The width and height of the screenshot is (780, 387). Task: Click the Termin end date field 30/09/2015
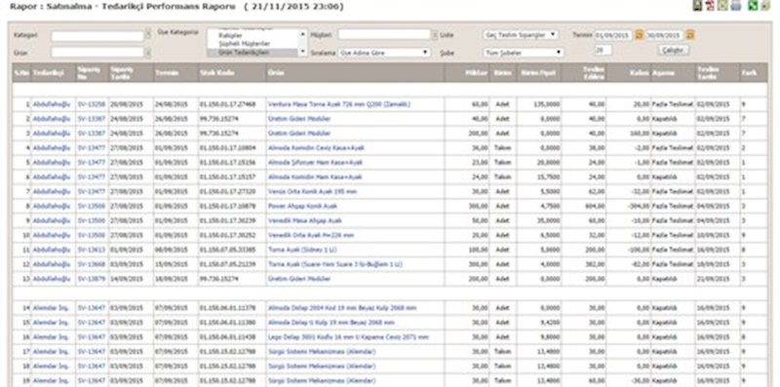point(665,35)
